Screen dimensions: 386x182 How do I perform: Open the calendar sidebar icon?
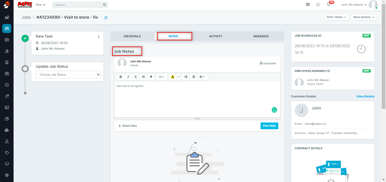pos(7,40)
